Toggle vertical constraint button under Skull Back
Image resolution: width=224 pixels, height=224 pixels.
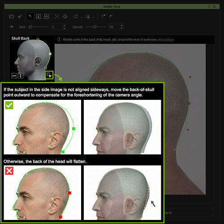coord(21,76)
